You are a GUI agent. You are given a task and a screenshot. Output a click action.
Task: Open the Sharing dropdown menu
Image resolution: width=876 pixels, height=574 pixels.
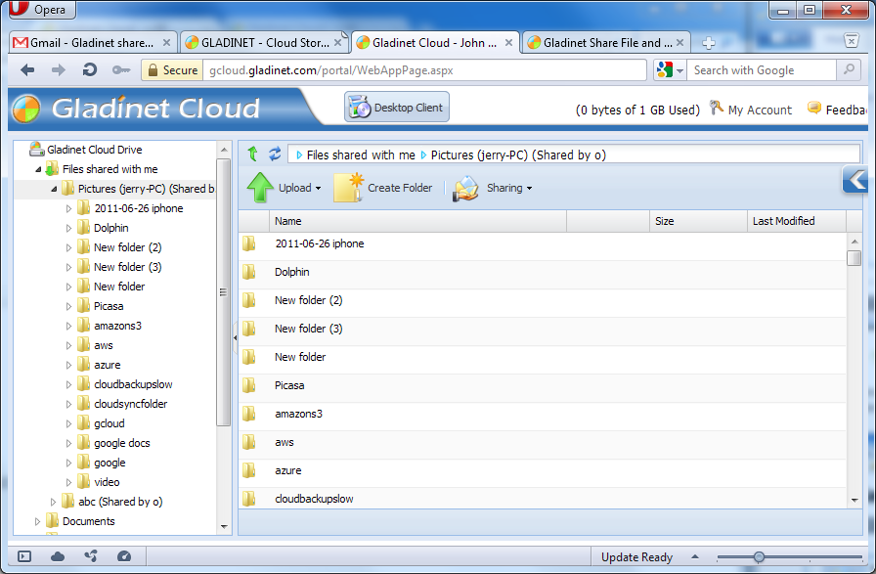492,188
